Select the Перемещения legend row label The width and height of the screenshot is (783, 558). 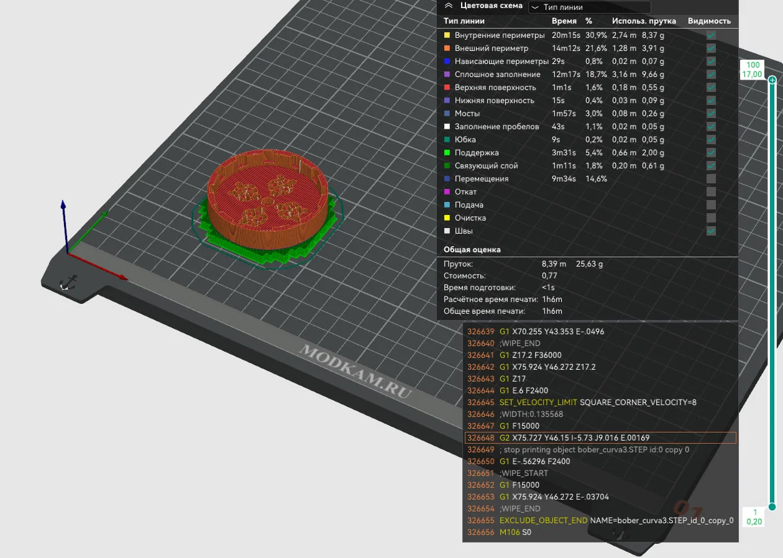click(x=482, y=179)
